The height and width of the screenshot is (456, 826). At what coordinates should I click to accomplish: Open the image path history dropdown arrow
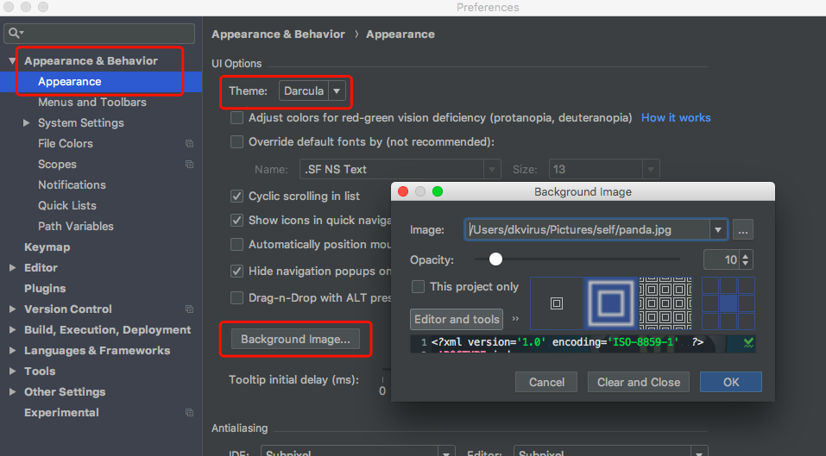(717, 230)
